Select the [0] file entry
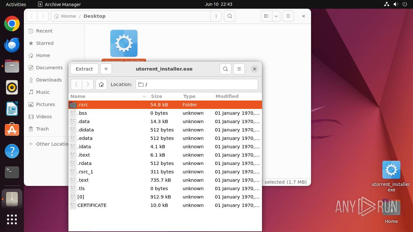The image size is (413, 232). tap(165, 197)
